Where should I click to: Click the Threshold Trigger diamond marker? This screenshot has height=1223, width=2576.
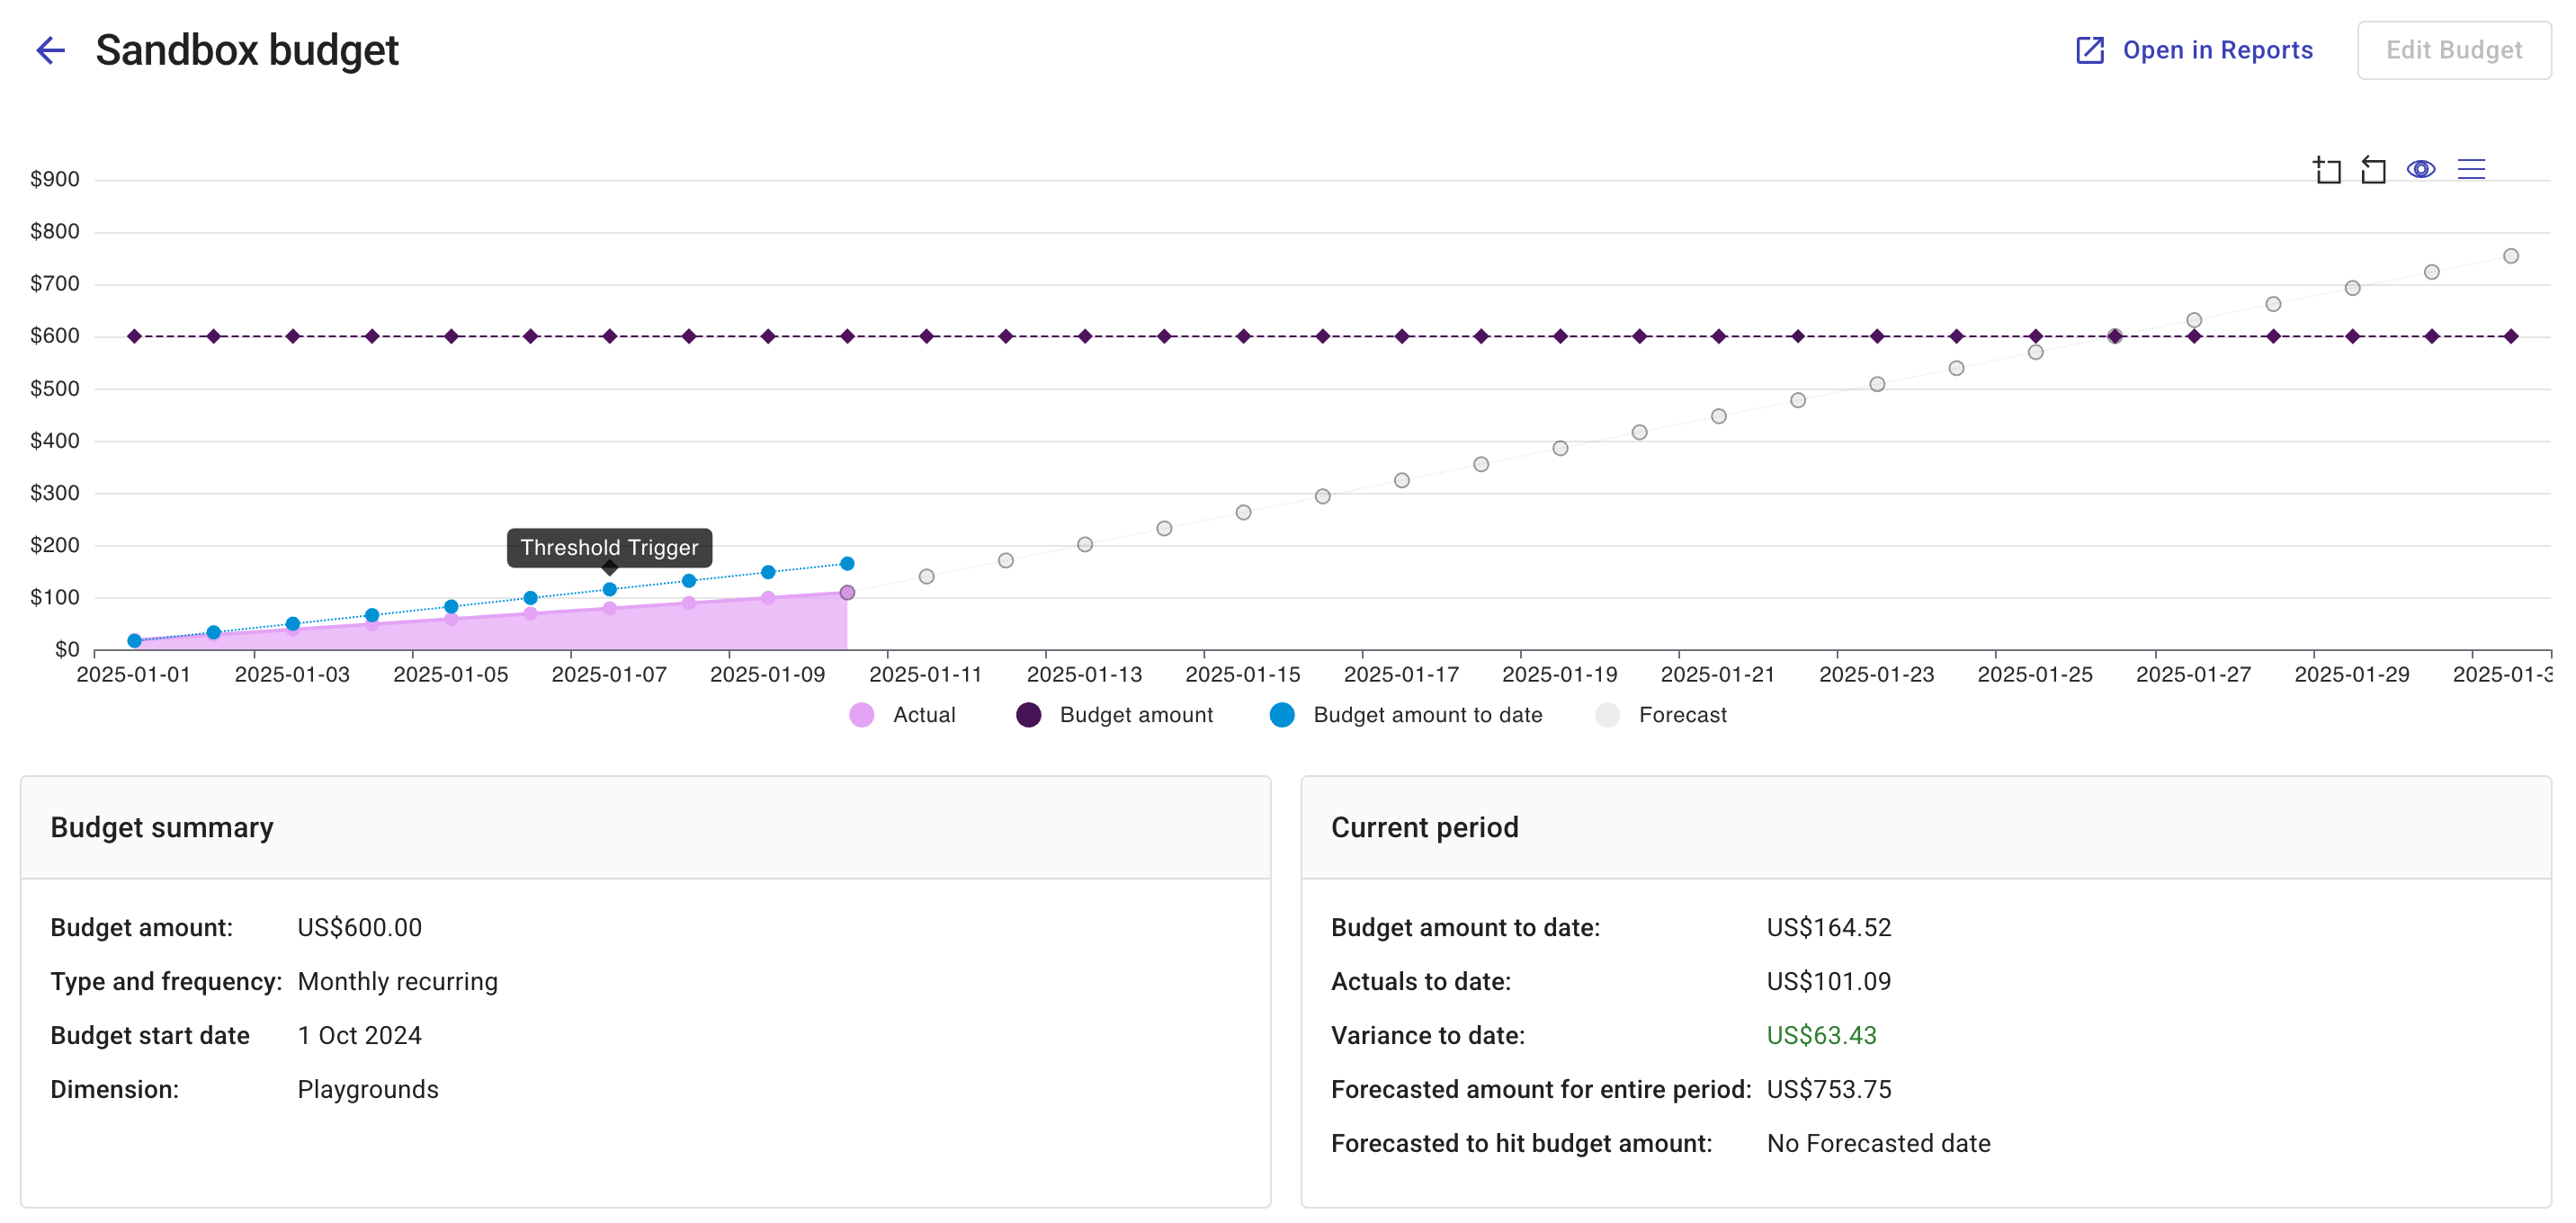click(609, 567)
